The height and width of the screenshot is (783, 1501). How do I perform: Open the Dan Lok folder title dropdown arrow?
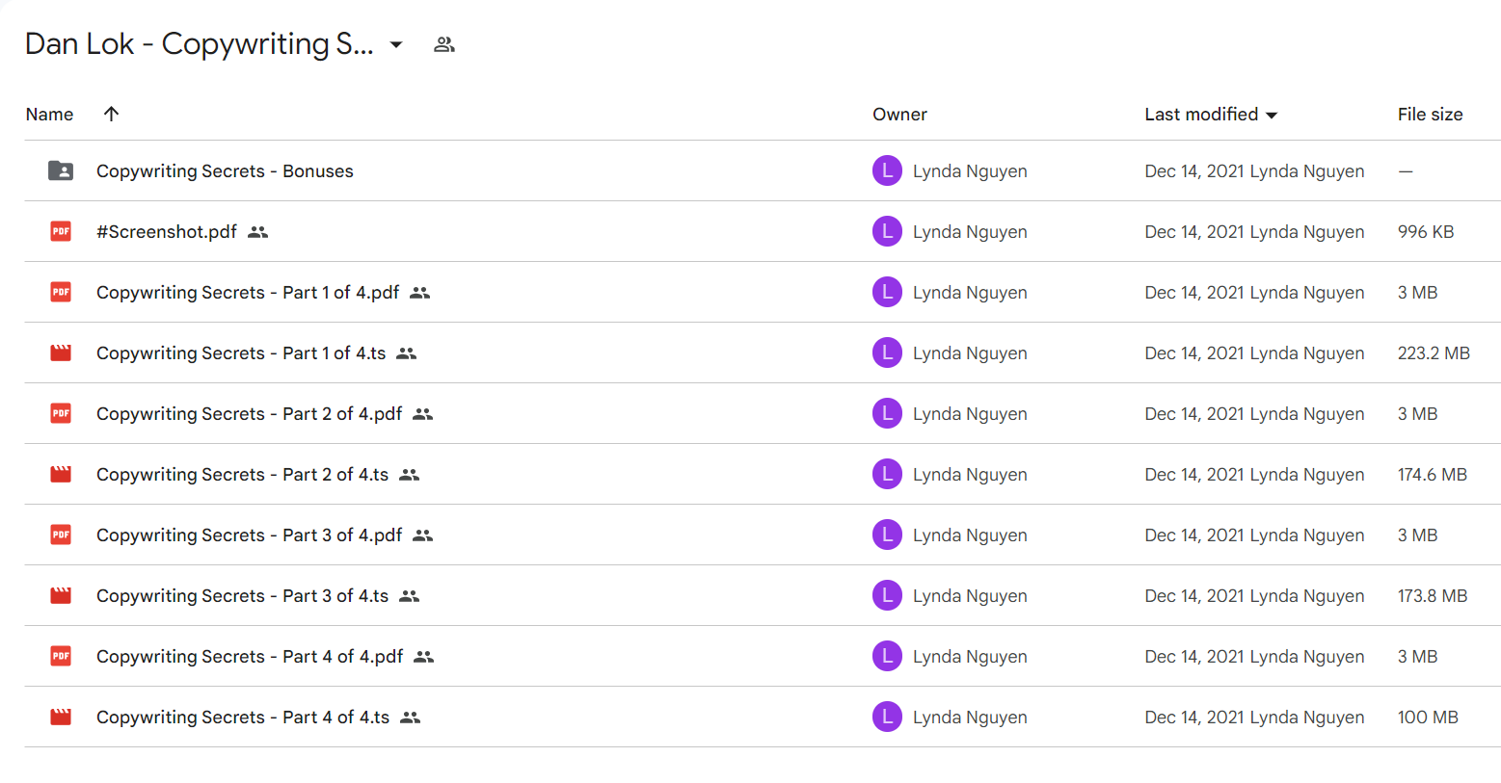tap(395, 44)
